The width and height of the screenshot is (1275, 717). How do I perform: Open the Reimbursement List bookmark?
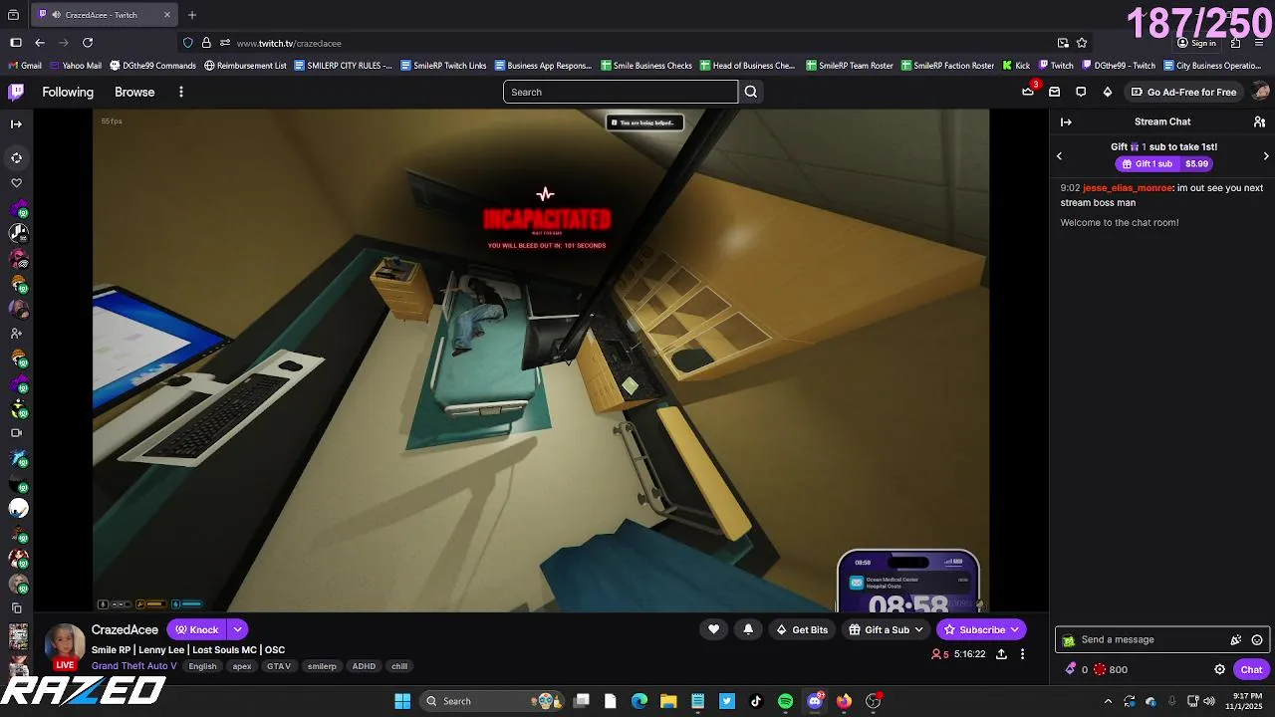[x=245, y=66]
